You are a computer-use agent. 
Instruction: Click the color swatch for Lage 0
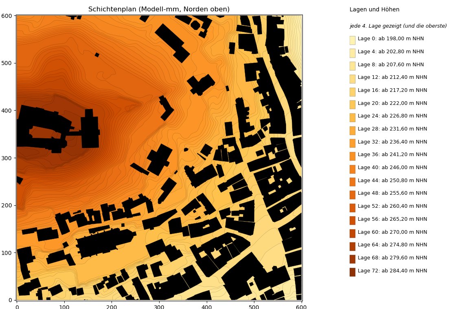point(352,40)
